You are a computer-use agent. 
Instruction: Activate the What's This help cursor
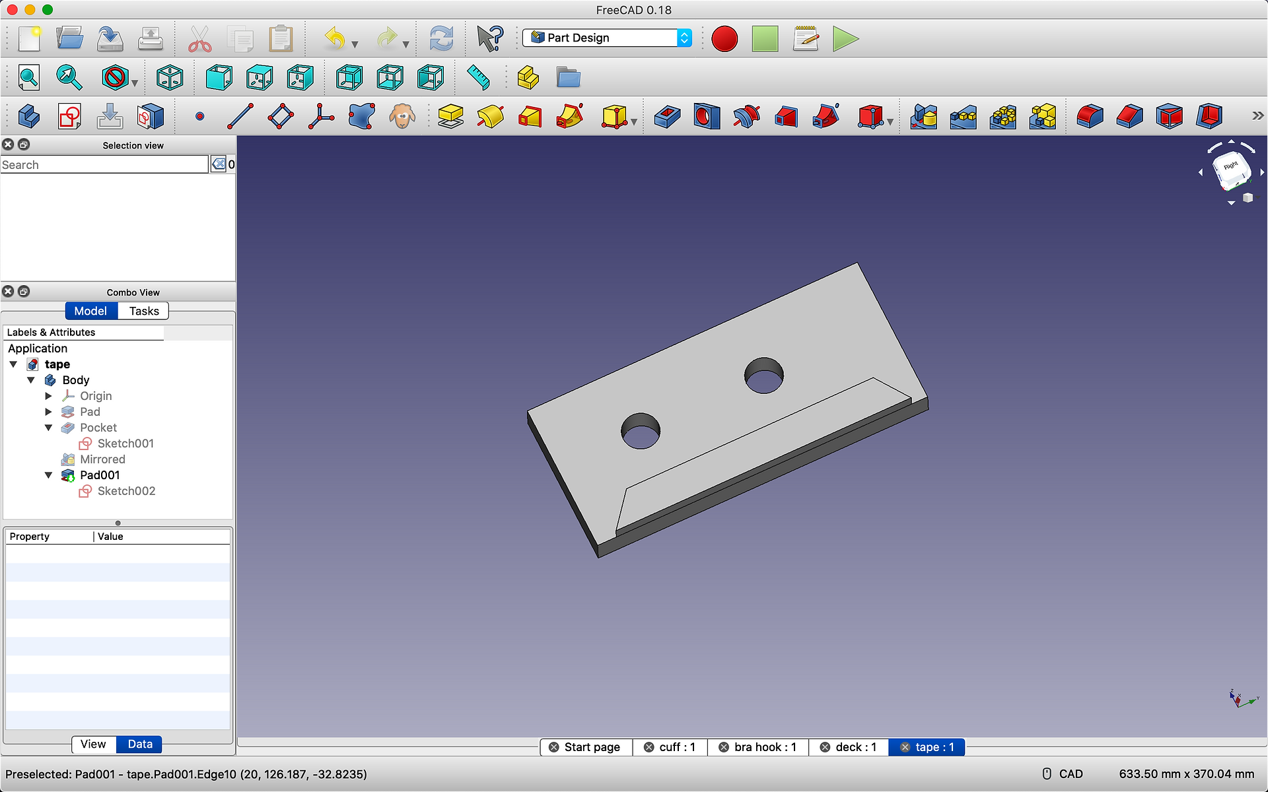[x=490, y=39]
